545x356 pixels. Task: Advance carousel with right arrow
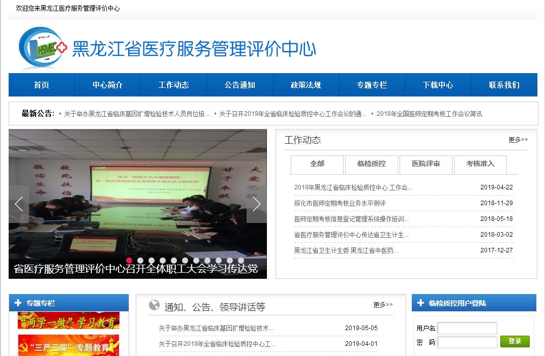[x=256, y=204]
